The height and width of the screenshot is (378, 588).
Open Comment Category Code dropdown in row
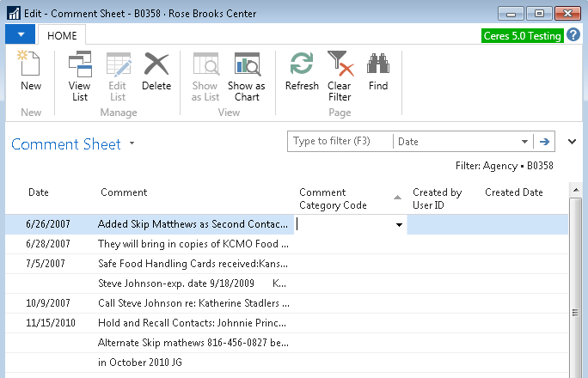coord(399,224)
